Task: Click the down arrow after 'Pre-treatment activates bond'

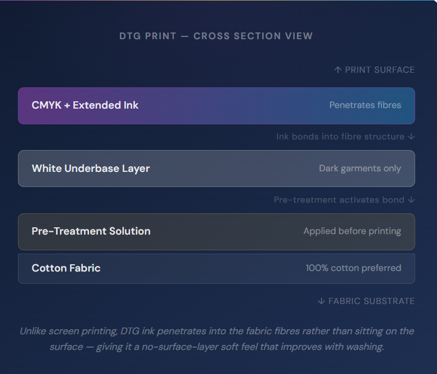Action: (x=412, y=200)
